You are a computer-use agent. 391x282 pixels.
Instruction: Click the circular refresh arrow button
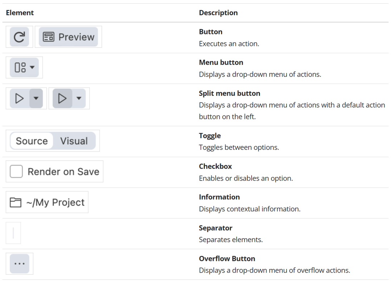(19, 37)
